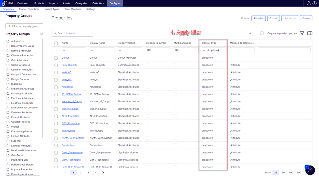Click the PIM logo icon
The width and height of the screenshot is (319, 179).
tap(4, 3)
